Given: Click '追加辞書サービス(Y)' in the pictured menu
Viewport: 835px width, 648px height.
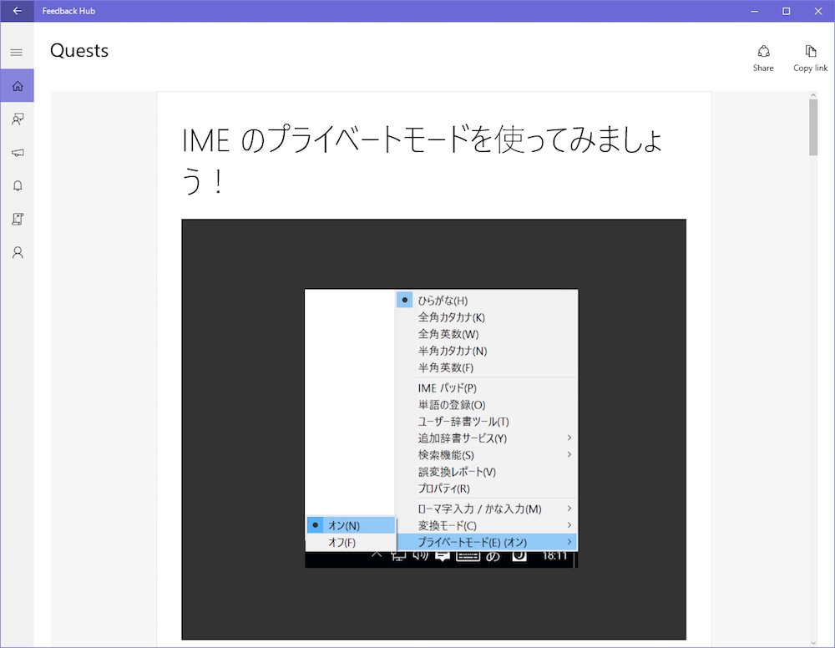Looking at the screenshot, I should tap(463, 438).
